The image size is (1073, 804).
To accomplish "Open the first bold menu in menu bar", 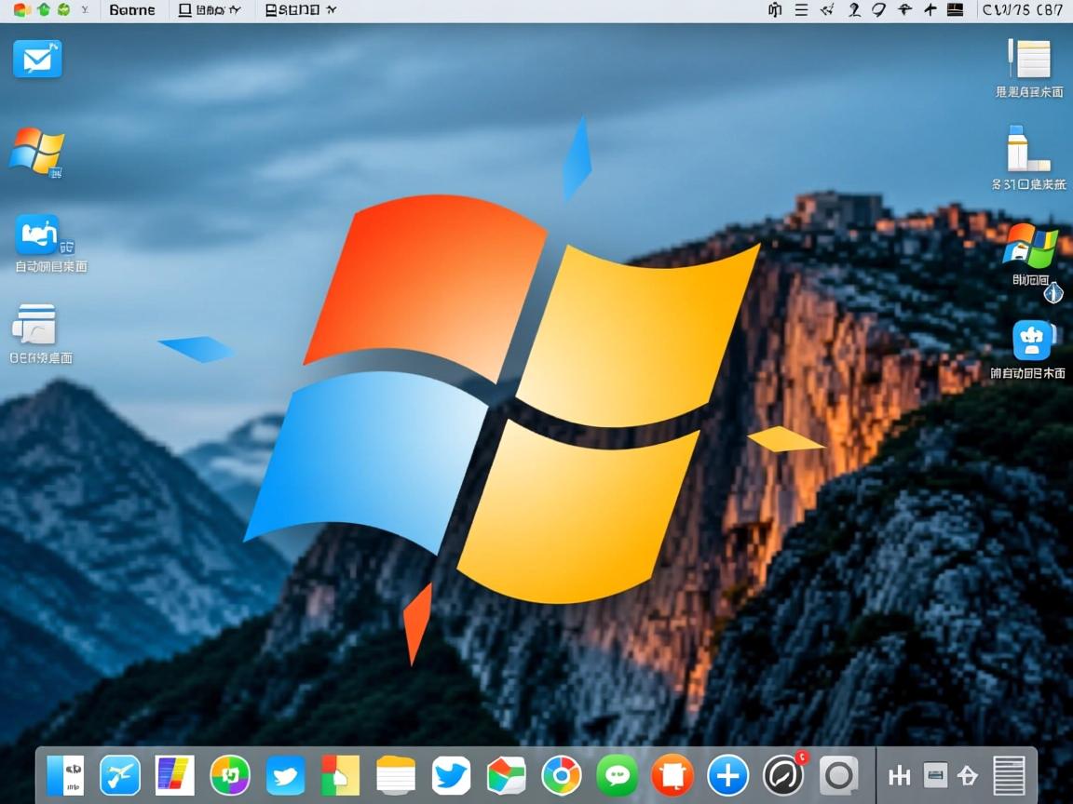I will click(132, 10).
